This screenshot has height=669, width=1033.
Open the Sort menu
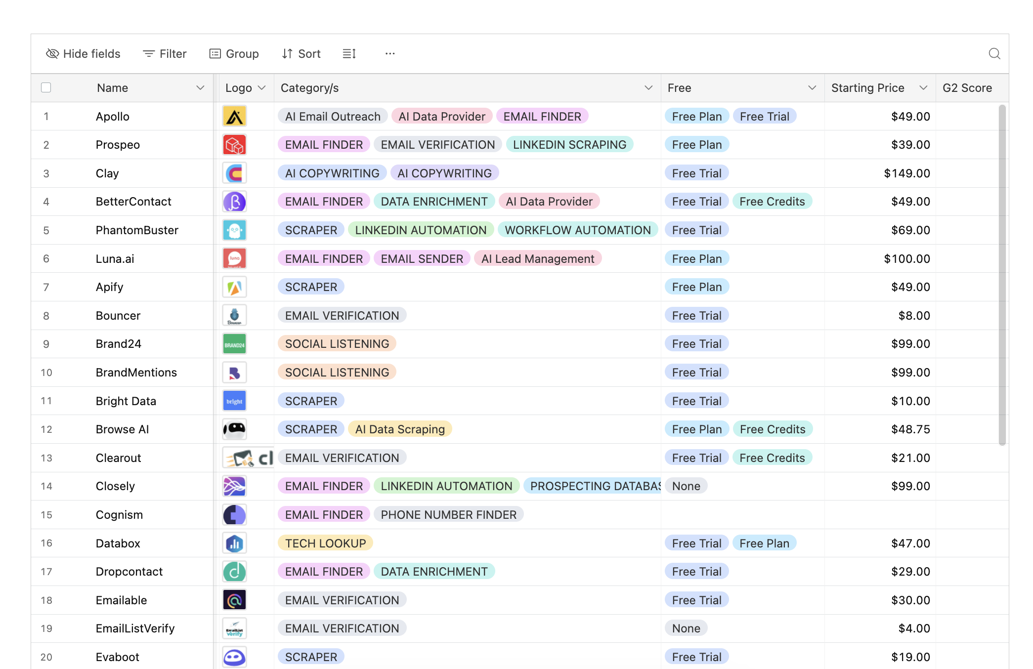pyautogui.click(x=301, y=54)
